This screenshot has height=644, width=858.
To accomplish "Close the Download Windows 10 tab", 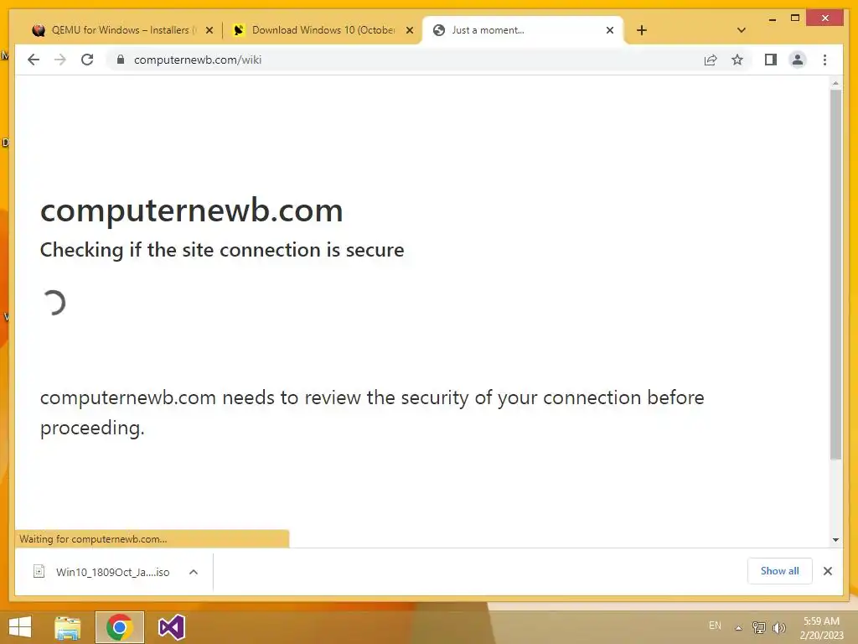I will (x=409, y=30).
